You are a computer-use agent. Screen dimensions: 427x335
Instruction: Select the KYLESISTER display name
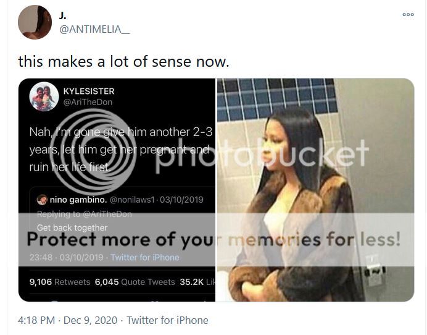[89, 91]
